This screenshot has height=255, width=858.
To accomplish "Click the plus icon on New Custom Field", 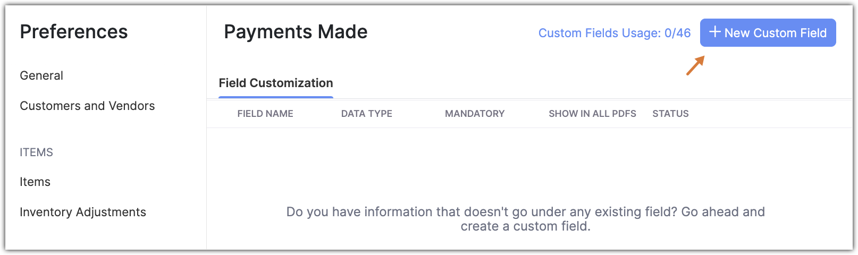I will coord(715,32).
